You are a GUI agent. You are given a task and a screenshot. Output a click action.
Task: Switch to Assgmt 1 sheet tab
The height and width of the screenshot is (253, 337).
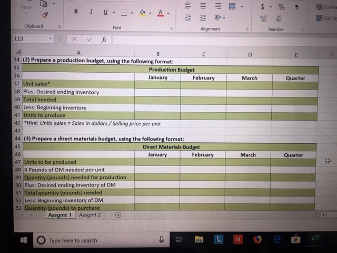point(60,215)
